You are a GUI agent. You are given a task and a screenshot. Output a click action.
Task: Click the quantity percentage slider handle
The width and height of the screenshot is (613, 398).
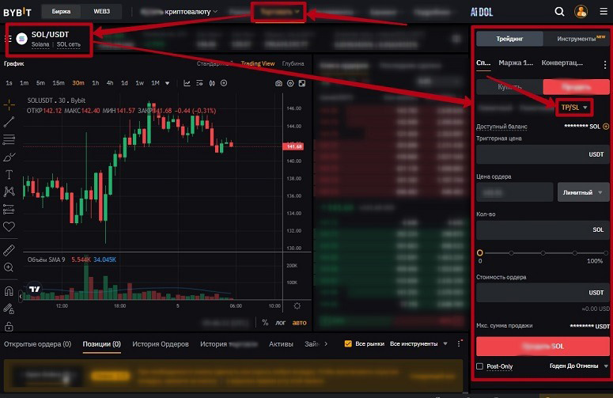pos(479,253)
